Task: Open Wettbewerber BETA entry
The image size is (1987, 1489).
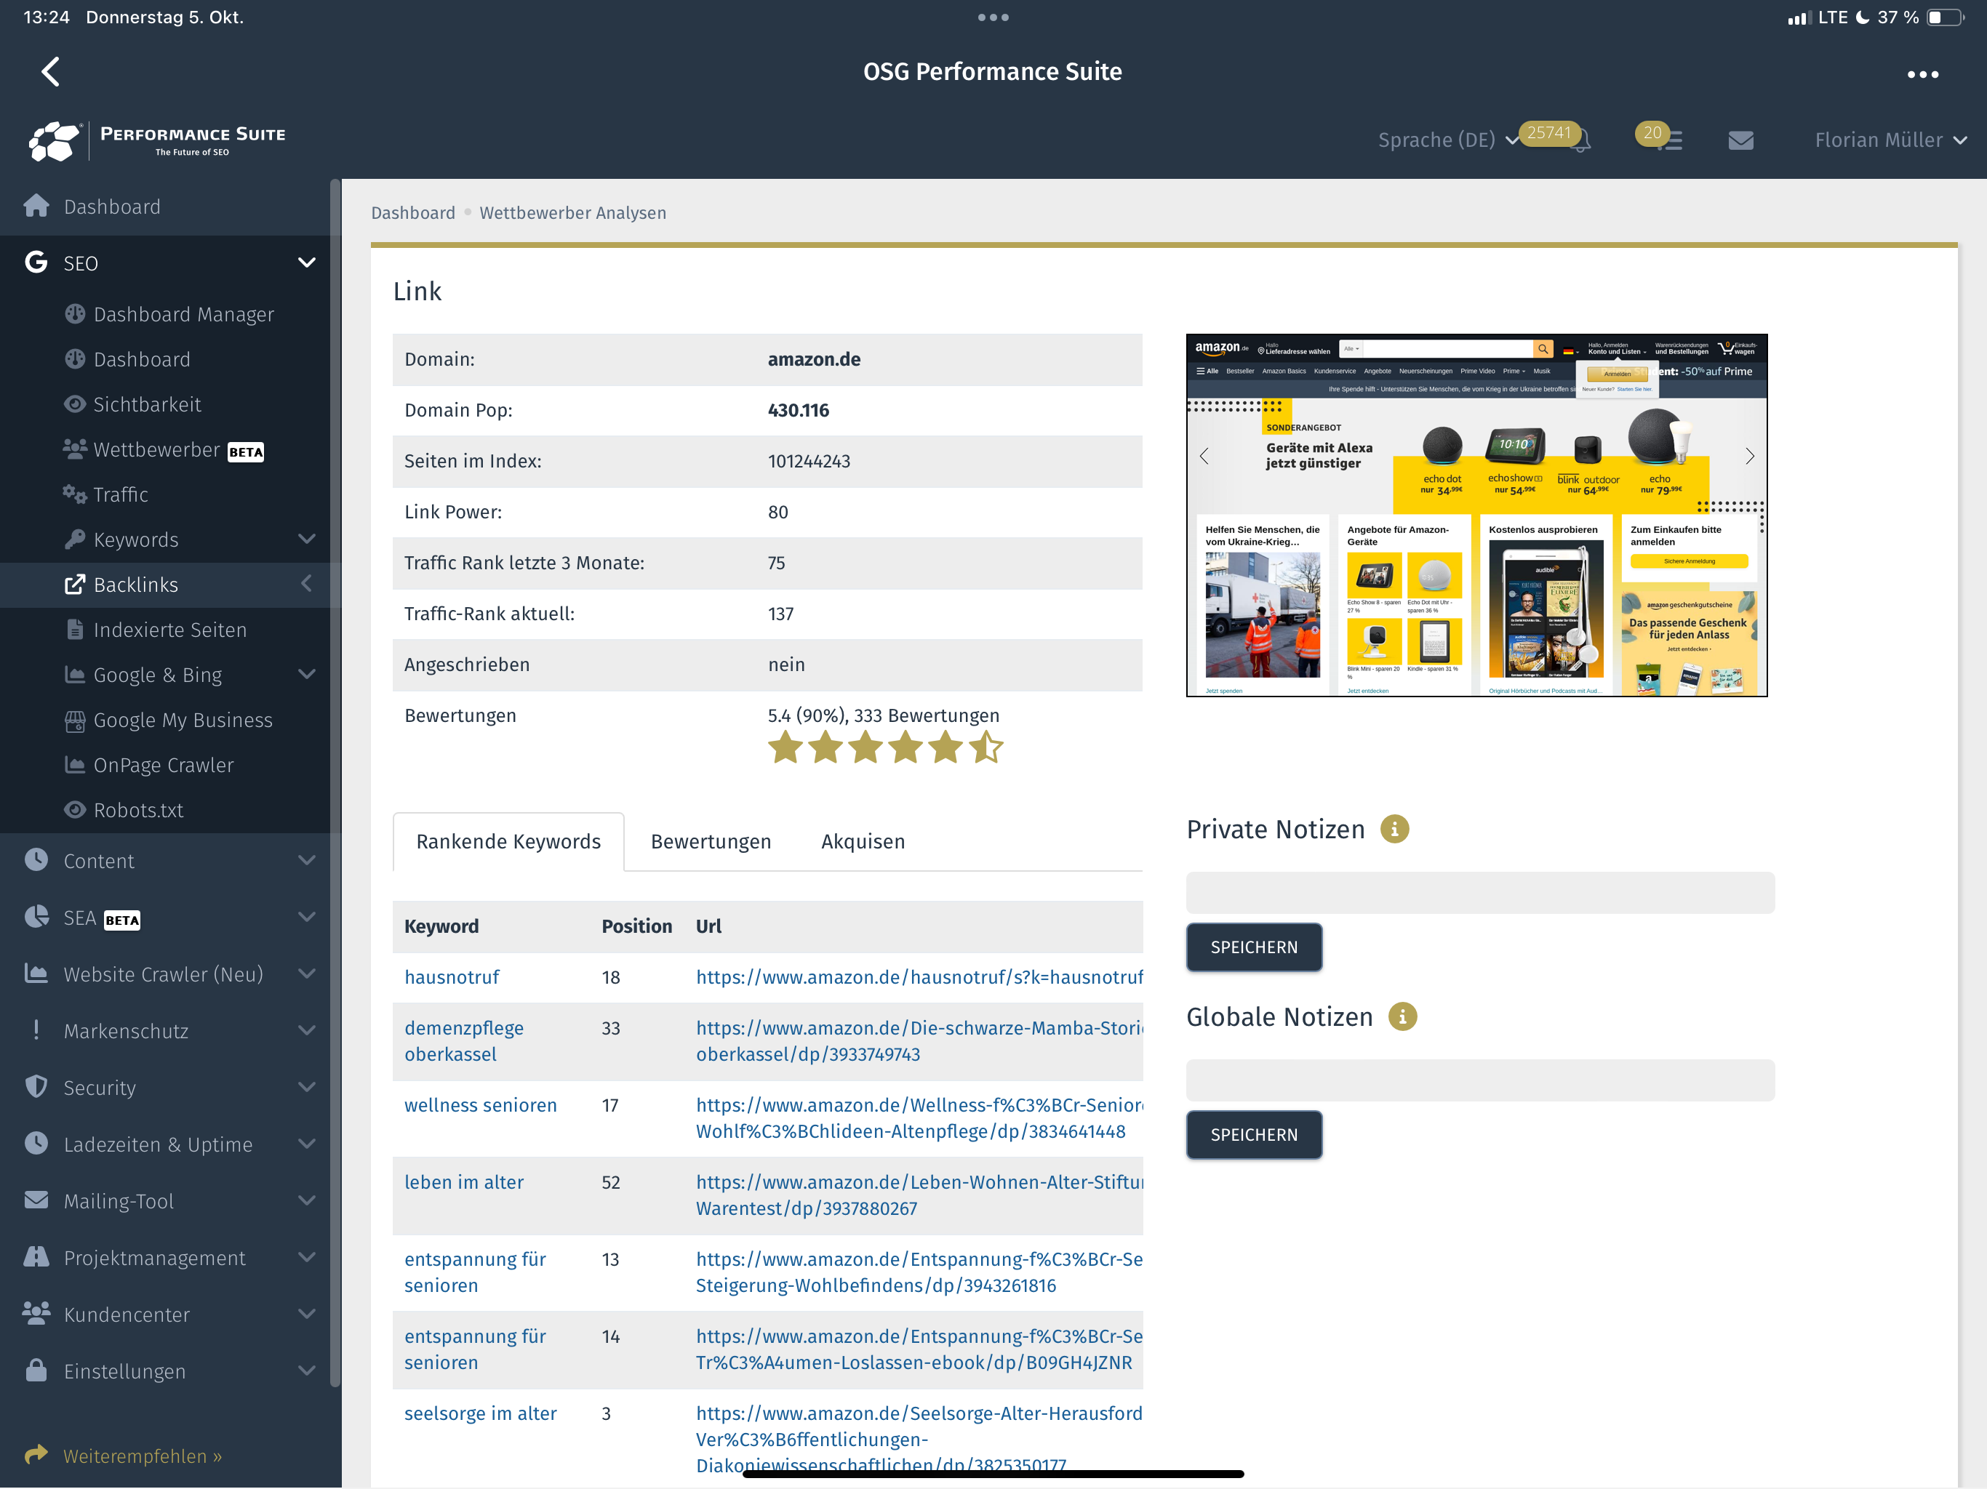Action: point(164,450)
